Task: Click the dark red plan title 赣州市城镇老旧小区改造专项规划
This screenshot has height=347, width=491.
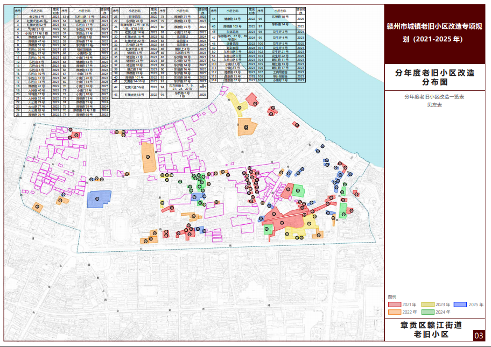Action: 434,32
